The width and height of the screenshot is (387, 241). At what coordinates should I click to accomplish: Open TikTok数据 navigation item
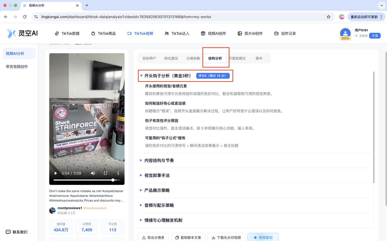(x=67, y=33)
